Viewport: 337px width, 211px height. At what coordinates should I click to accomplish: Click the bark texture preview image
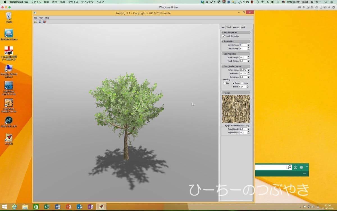pos(236,109)
